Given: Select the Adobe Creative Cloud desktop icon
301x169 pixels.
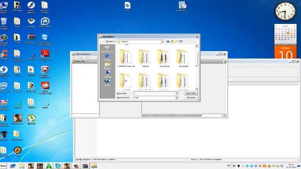Looking at the screenshot, I should [x=45, y=88].
